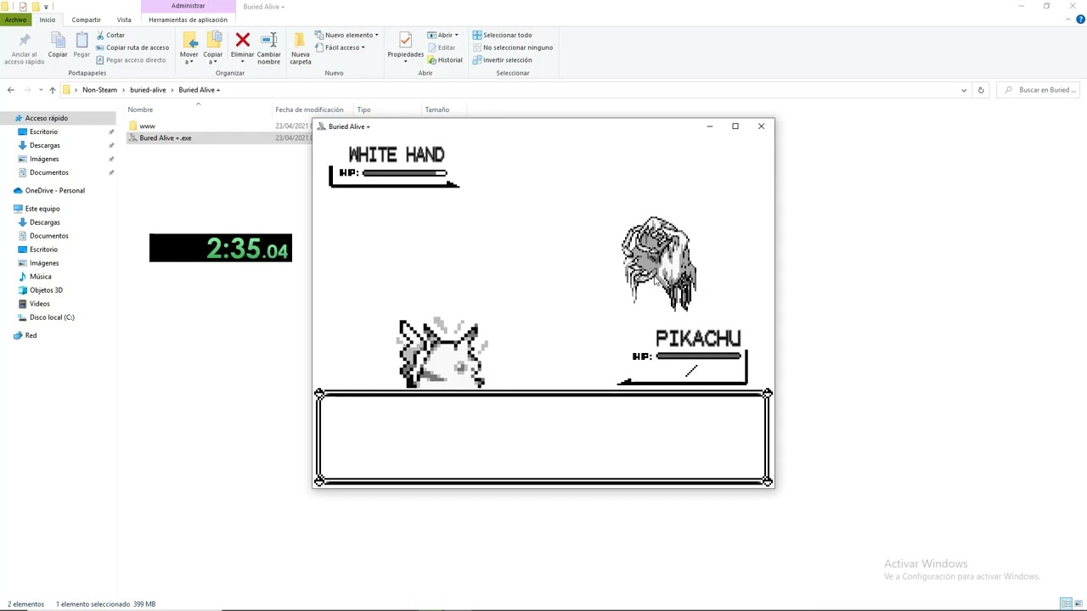Screen dimensions: 1087x611
Task: Click the Editar ribbon item
Action: tap(442, 48)
